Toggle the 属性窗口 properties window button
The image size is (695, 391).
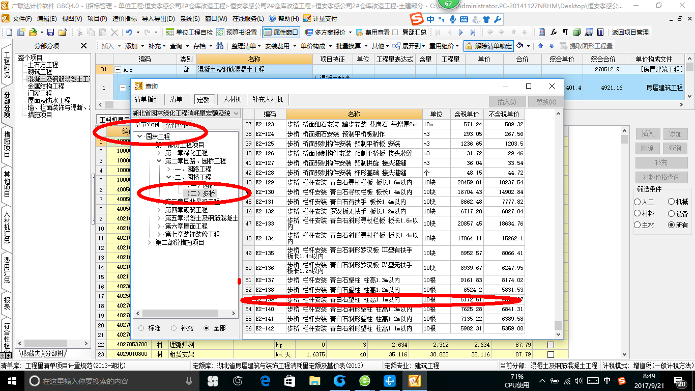281,32
